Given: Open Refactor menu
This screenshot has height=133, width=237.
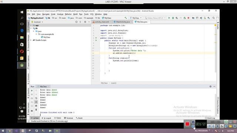Looking at the screenshot, I should pos(68,14).
